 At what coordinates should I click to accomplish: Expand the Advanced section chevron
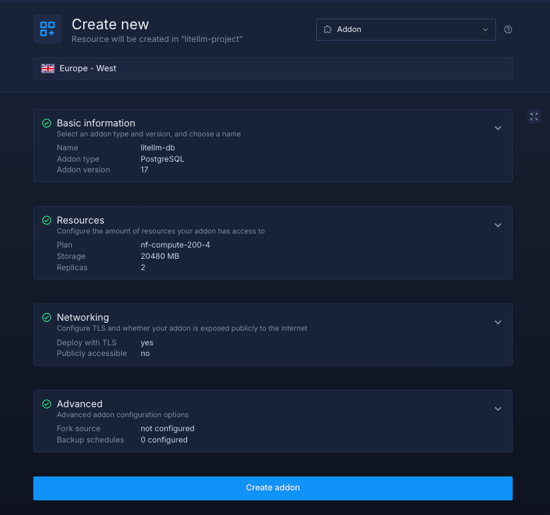pyautogui.click(x=497, y=409)
